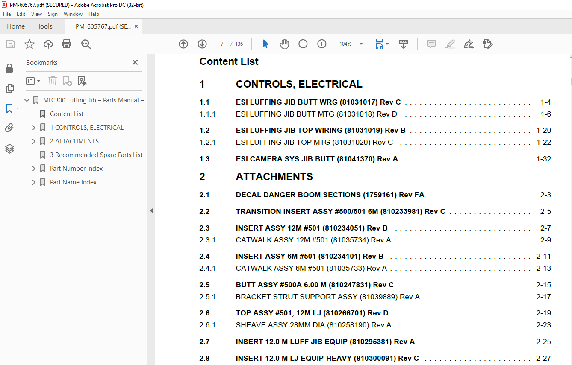This screenshot has height=365, width=572.
Task: Collapse the MLC300 Luffing Jib bookmark
Action: [x=27, y=100]
